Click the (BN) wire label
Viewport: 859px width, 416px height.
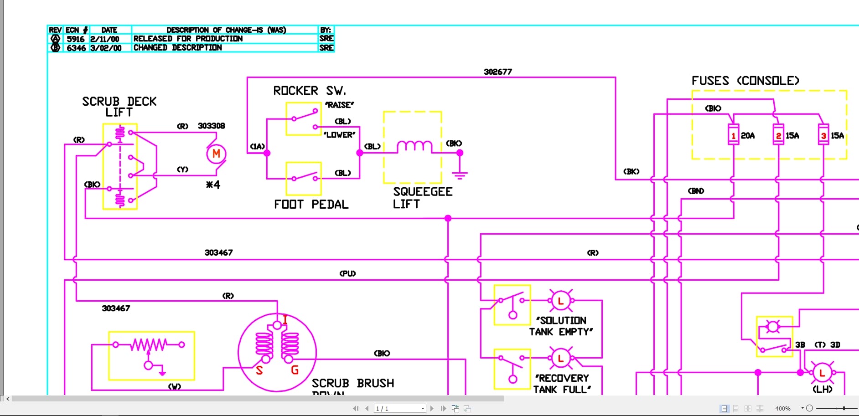(x=696, y=191)
